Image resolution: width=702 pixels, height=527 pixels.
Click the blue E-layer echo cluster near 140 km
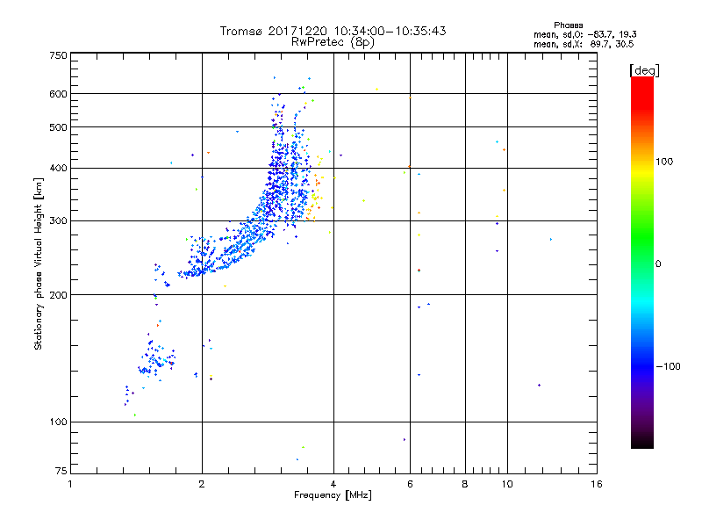click(x=156, y=358)
